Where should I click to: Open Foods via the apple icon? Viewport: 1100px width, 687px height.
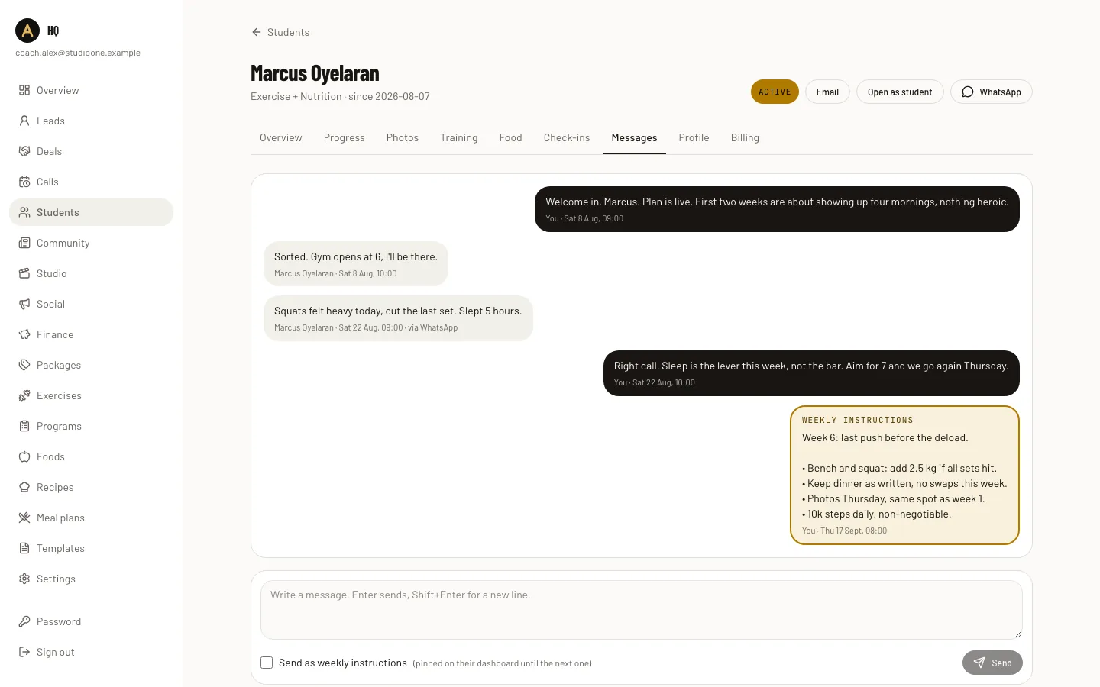click(x=24, y=456)
